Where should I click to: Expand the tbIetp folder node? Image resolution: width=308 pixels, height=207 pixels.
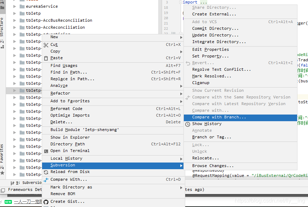point(14,14)
